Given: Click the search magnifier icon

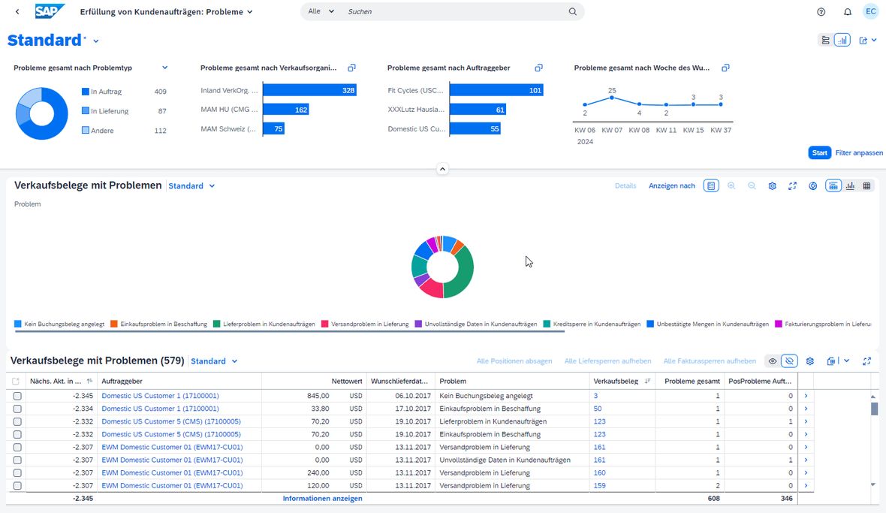Looking at the screenshot, I should pos(572,11).
